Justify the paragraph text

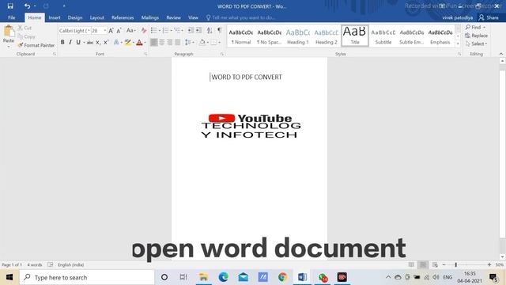click(177, 42)
